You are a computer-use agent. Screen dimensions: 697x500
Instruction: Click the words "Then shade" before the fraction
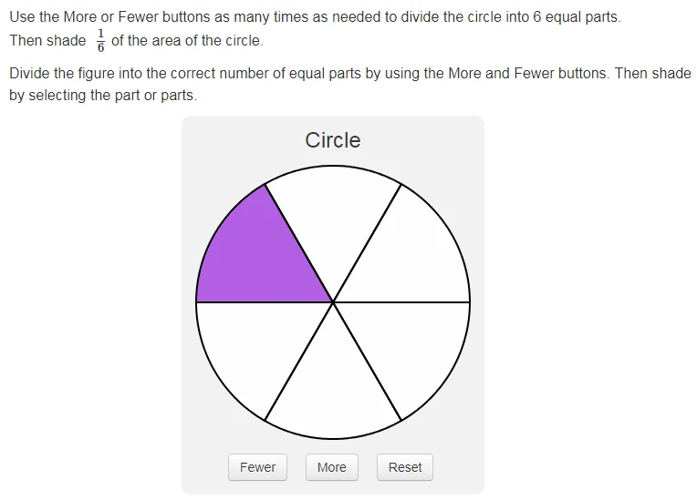[x=47, y=40]
